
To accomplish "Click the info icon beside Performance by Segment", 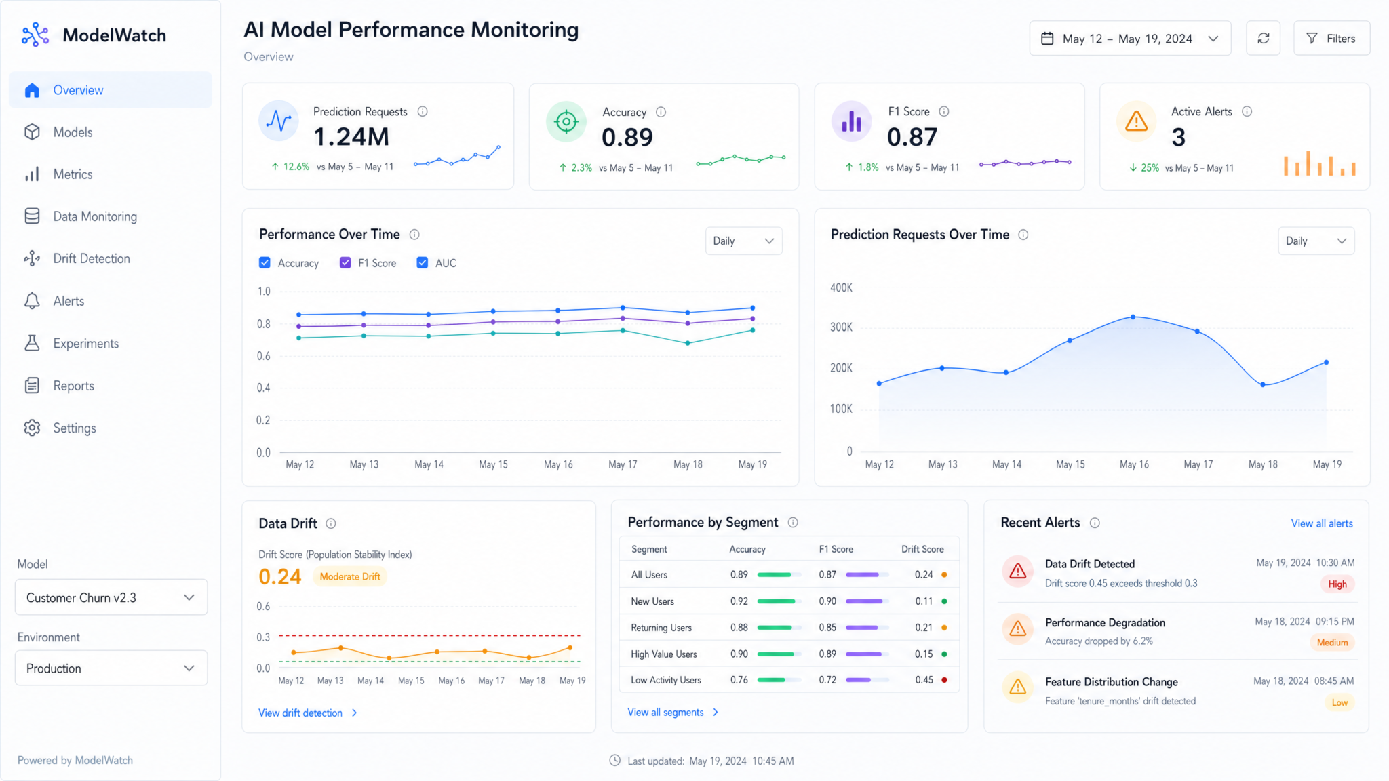I will (793, 522).
